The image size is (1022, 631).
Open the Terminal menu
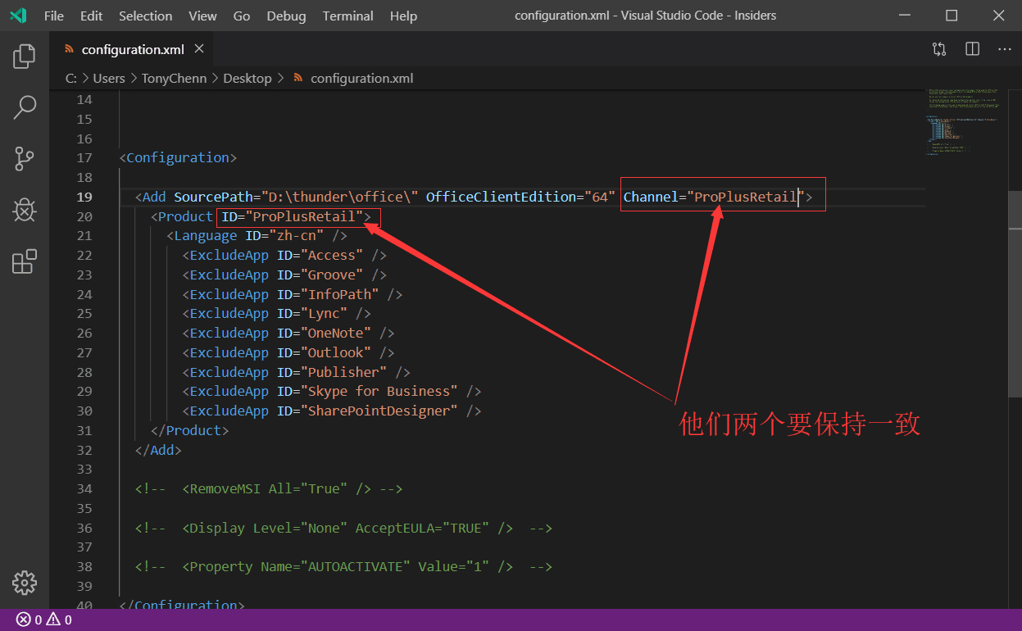coord(348,16)
